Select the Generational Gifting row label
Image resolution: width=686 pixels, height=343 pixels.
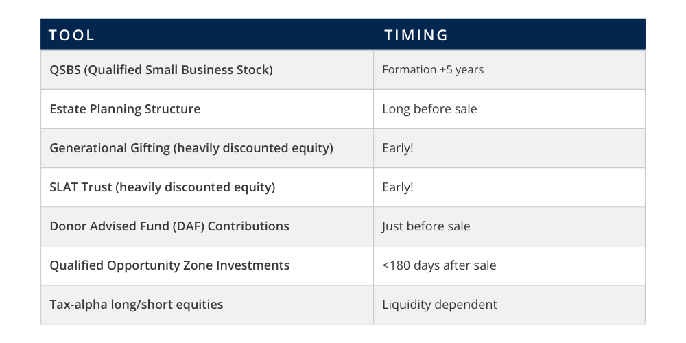(191, 148)
